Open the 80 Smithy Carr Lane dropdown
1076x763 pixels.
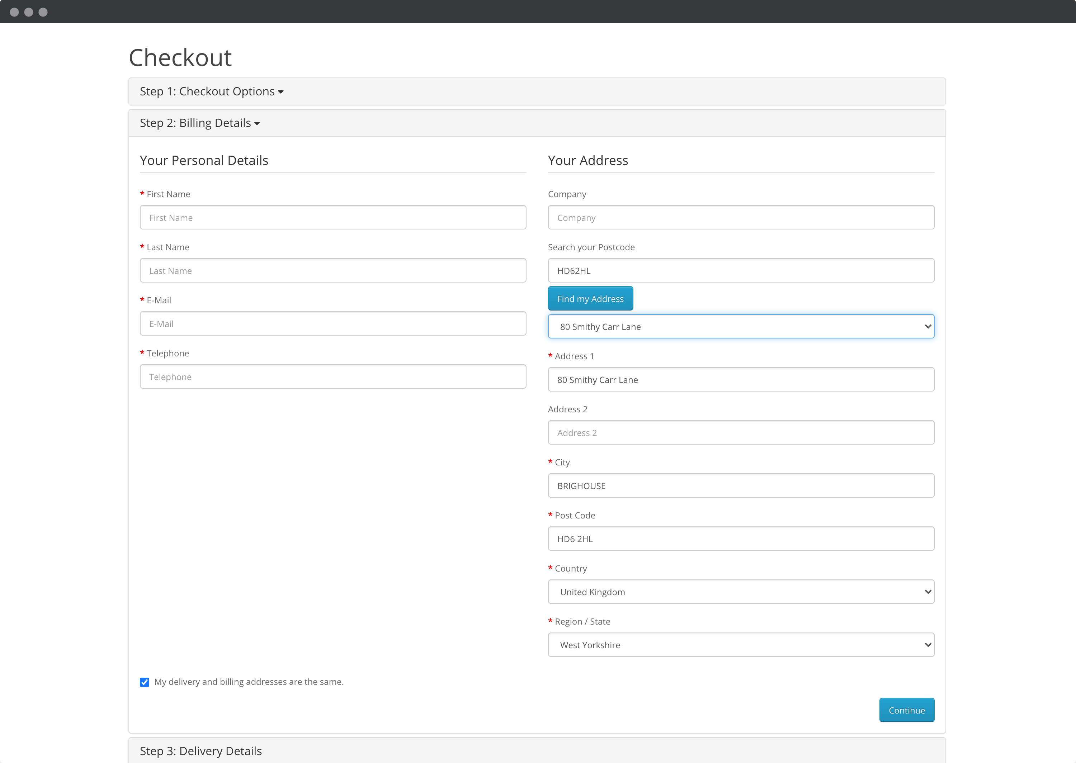pyautogui.click(x=741, y=327)
